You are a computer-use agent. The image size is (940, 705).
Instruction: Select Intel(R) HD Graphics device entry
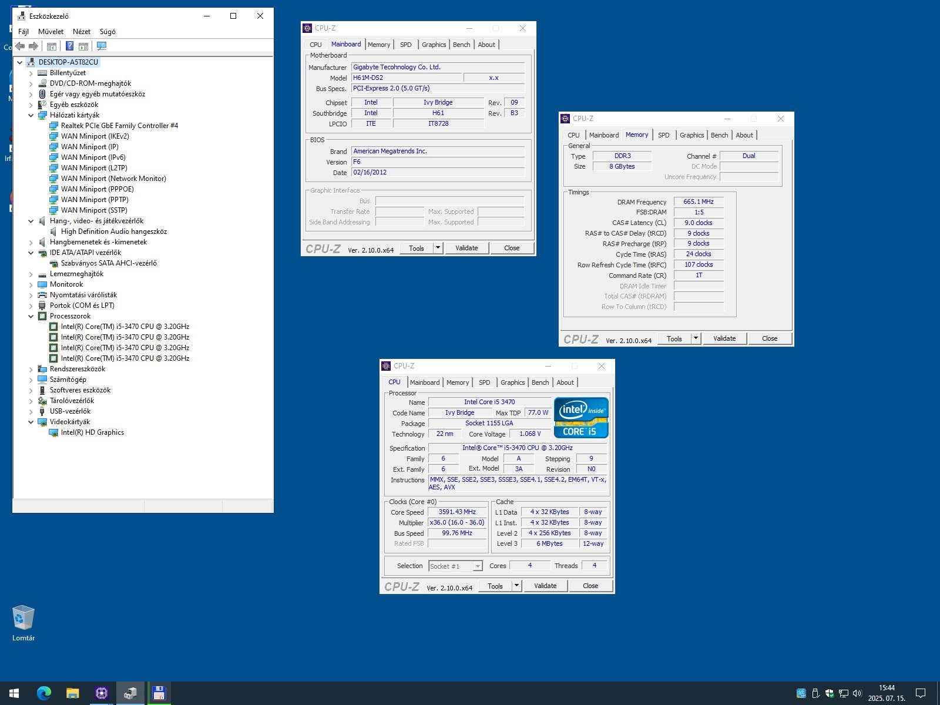coord(92,432)
